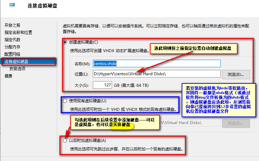Screen dimensions: 259x161
Task: Click the description 使用此选项可先跳过此步骤
Action: click(x=127, y=149)
